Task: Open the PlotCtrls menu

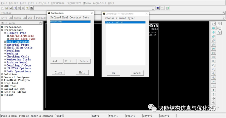Action: coord(42,3)
